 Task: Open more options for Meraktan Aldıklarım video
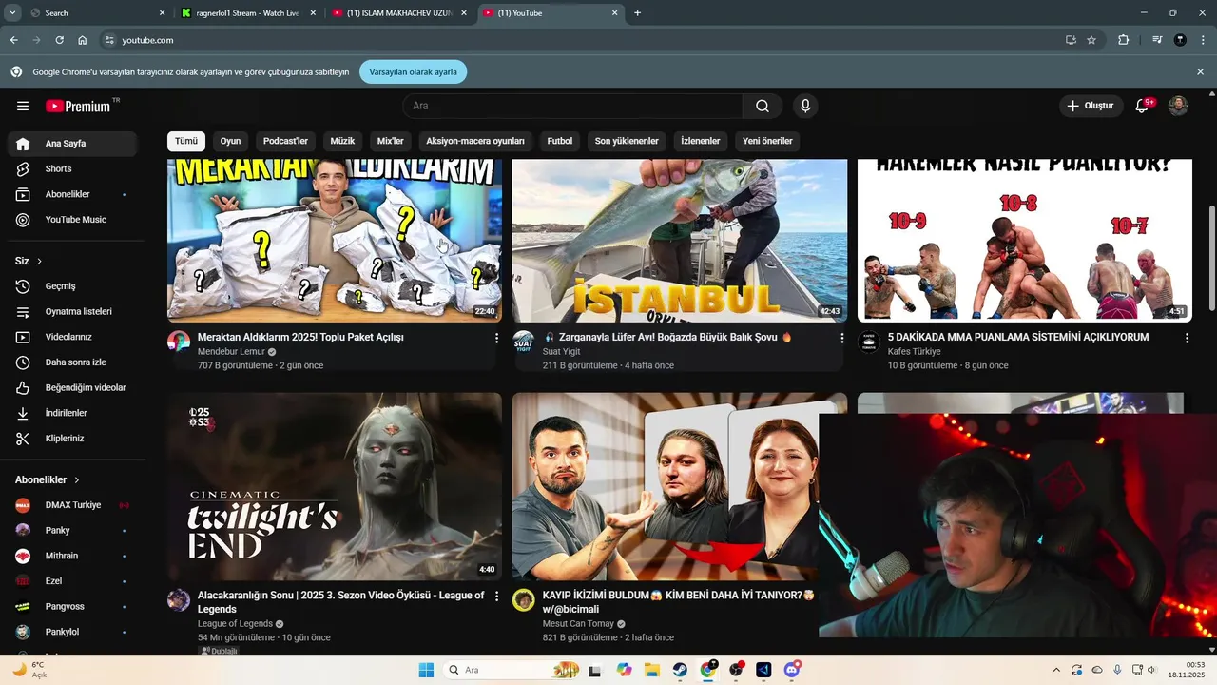click(x=496, y=338)
